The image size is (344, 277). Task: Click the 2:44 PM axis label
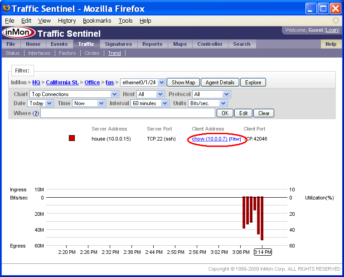[154, 252]
